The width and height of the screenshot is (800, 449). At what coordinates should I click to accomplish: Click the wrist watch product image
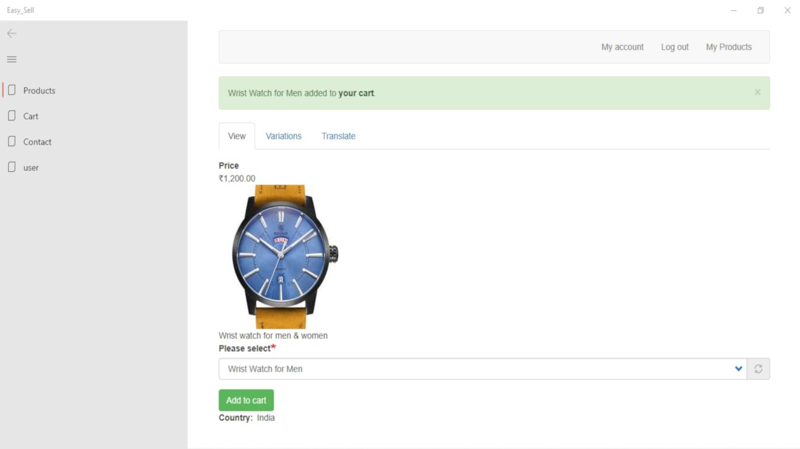280,256
